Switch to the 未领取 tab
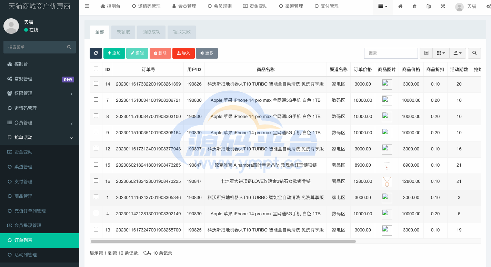 tap(123, 32)
